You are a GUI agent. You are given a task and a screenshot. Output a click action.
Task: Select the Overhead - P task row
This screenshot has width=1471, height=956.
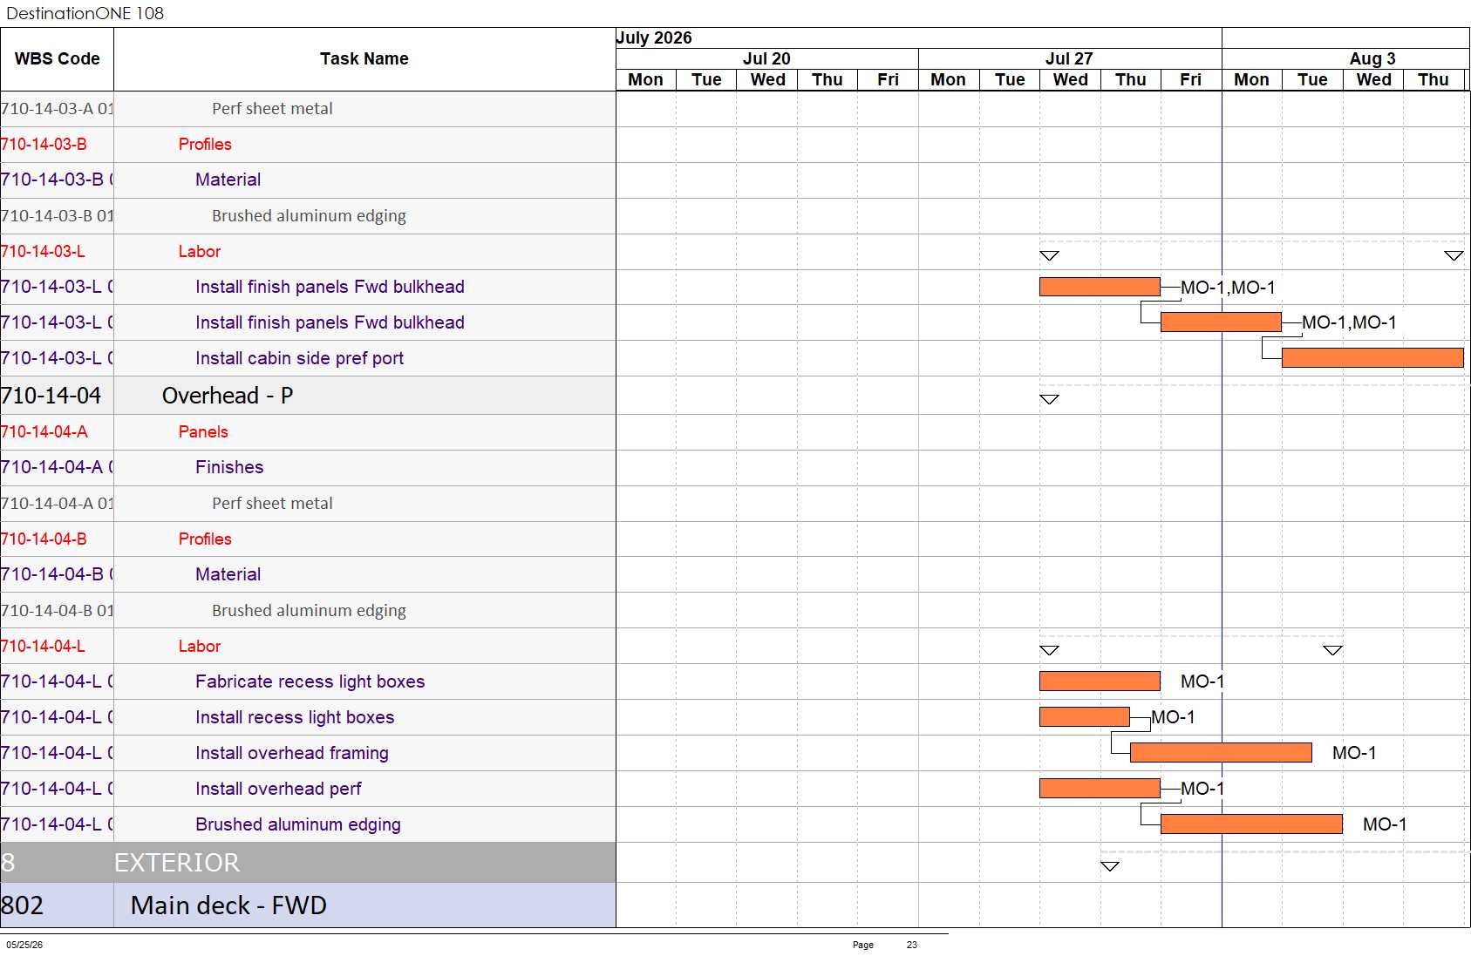click(x=308, y=396)
